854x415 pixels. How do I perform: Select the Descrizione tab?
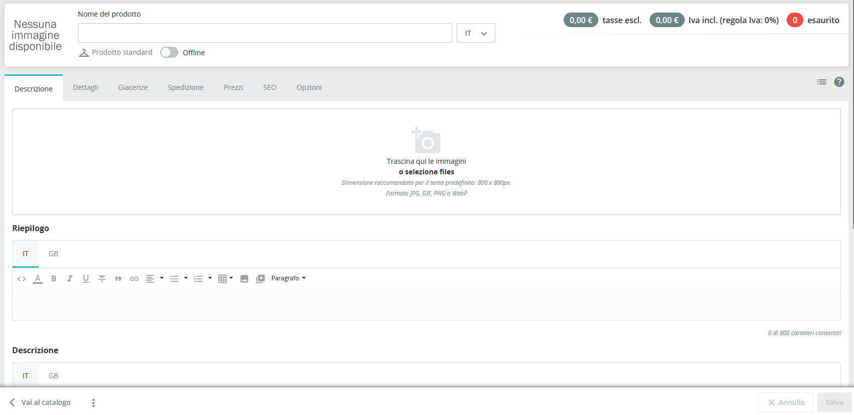pyautogui.click(x=34, y=88)
